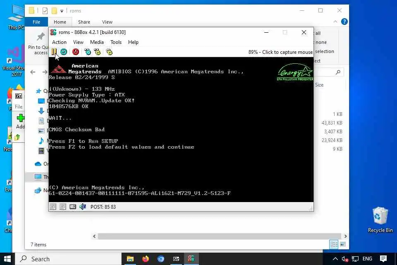Click Properties checkmark in quick access toolbar
The width and height of the screenshot is (397, 265).
(x=45, y=11)
